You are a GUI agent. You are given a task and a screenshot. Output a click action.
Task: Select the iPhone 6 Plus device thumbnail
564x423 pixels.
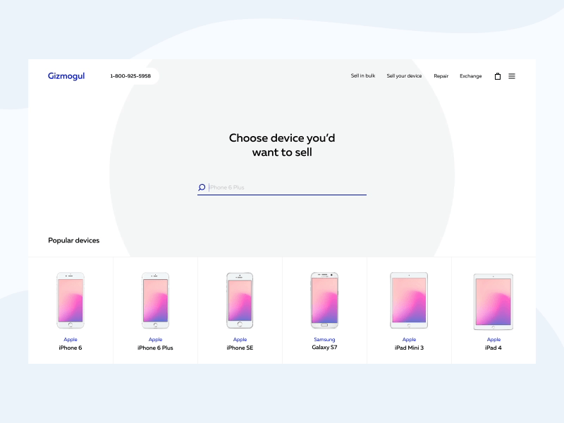[155, 299]
